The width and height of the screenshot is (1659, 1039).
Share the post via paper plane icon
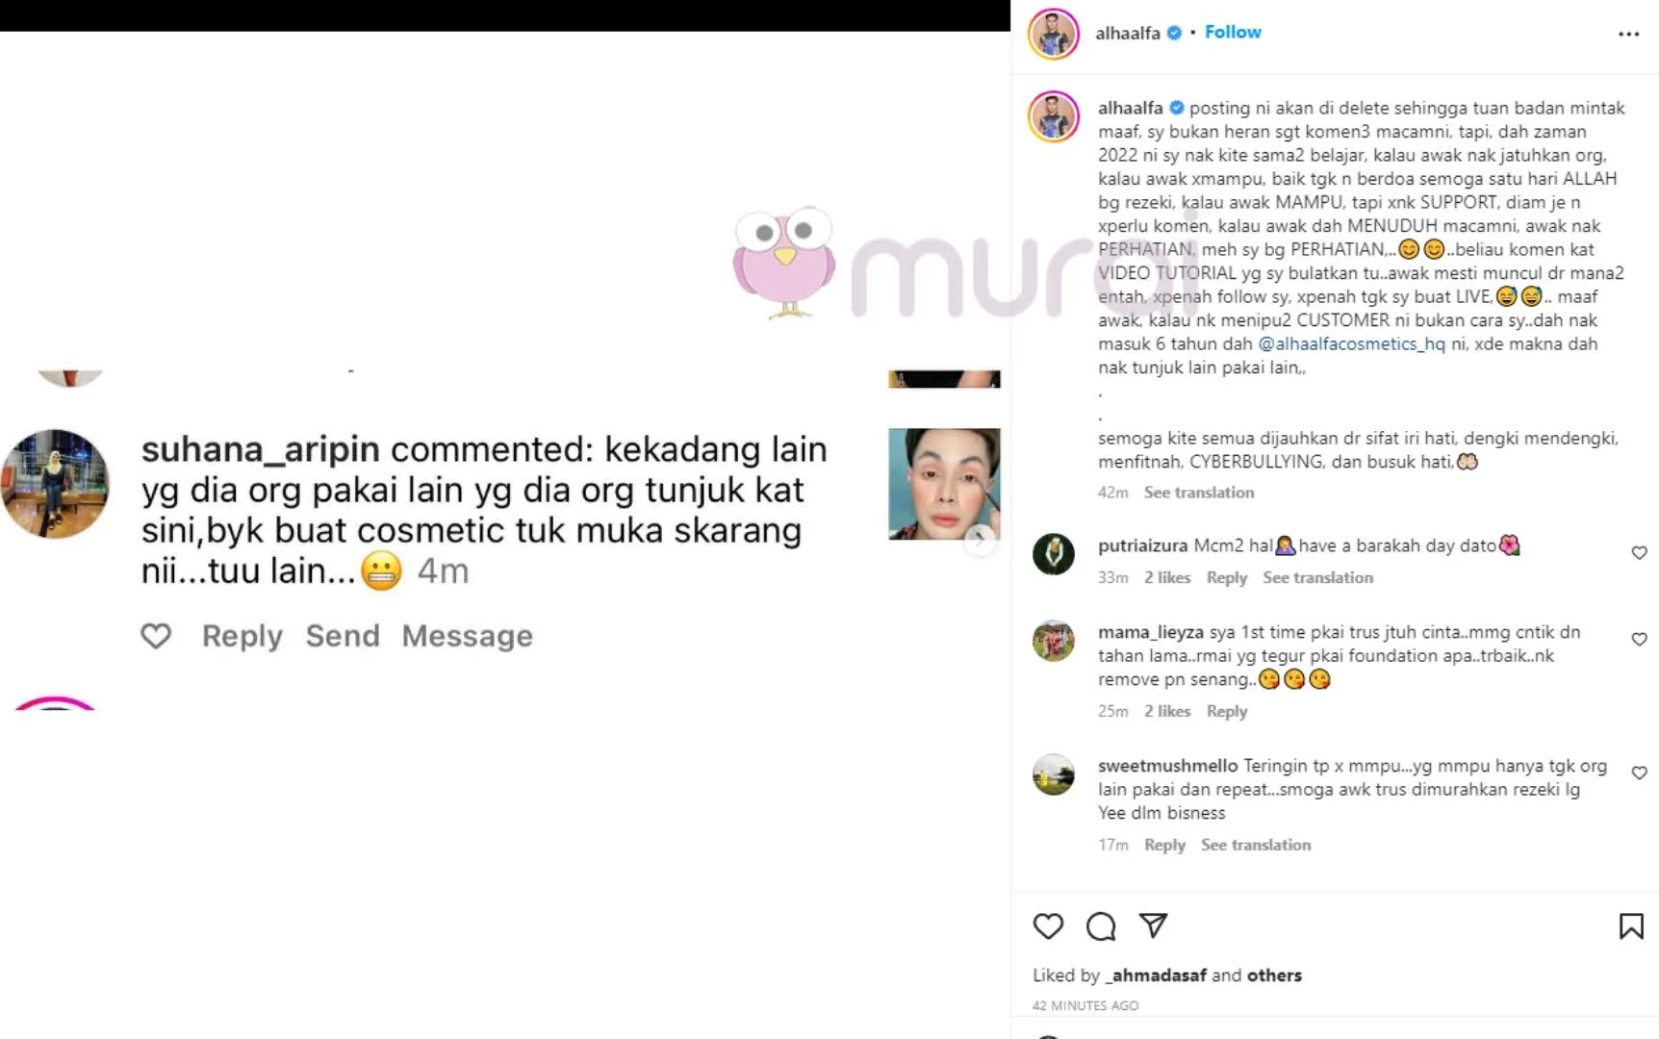click(1153, 925)
